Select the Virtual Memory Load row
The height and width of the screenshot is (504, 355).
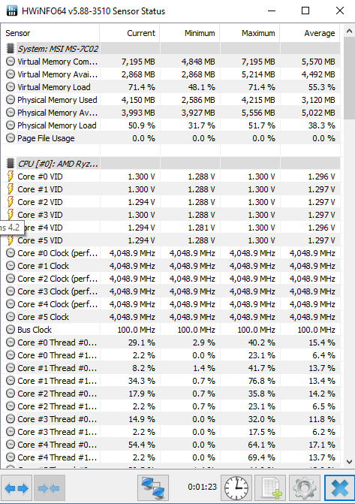point(171,87)
